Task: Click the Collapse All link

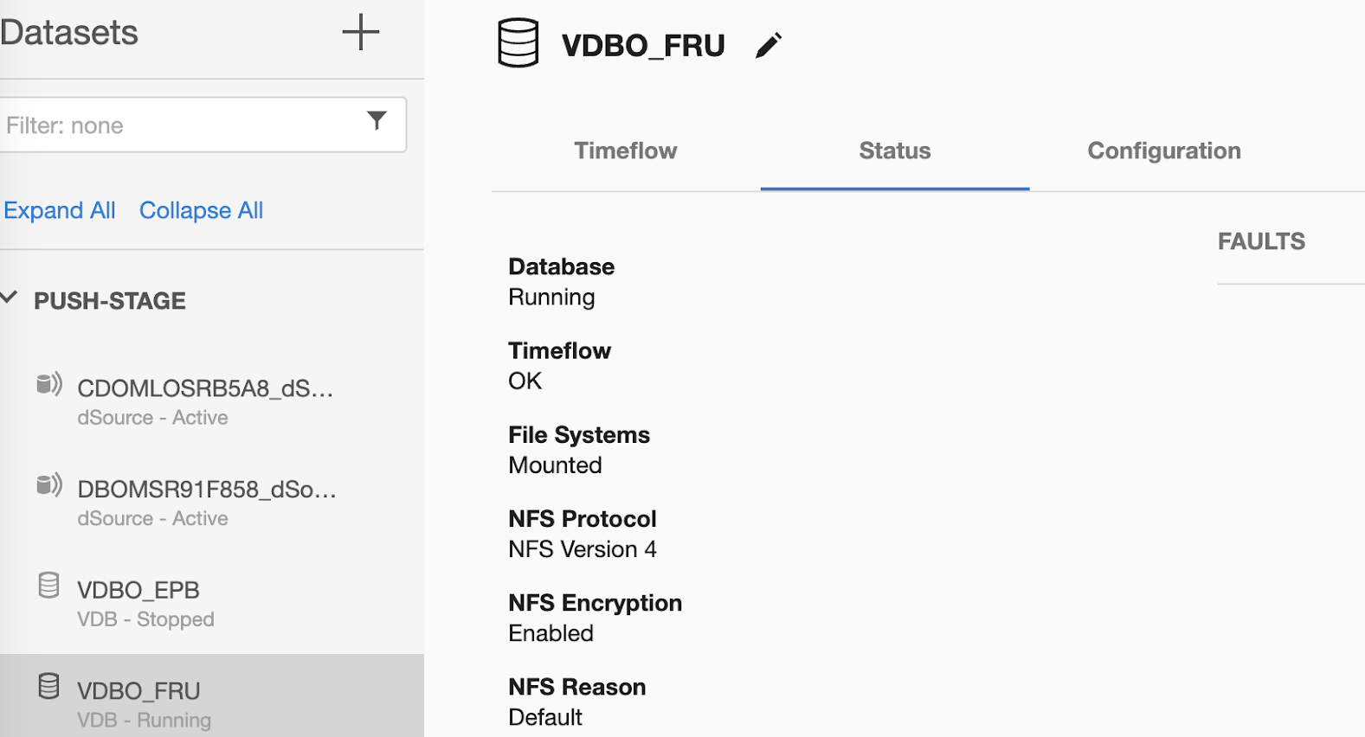Action: pyautogui.click(x=201, y=210)
